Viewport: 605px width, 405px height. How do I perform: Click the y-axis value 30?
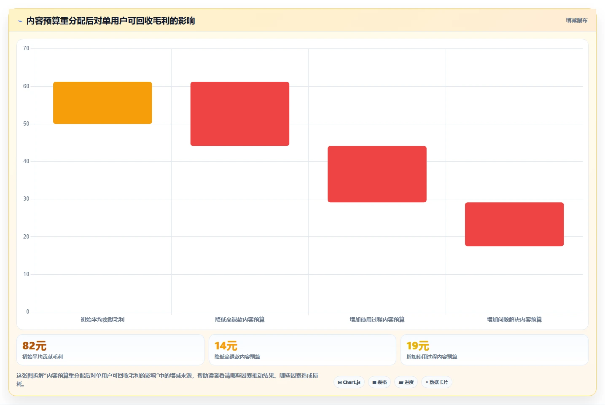tap(26, 199)
